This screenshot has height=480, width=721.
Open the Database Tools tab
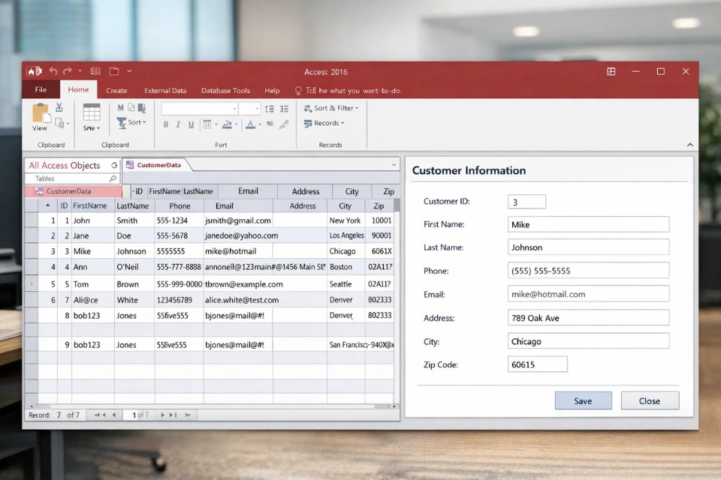click(x=225, y=91)
